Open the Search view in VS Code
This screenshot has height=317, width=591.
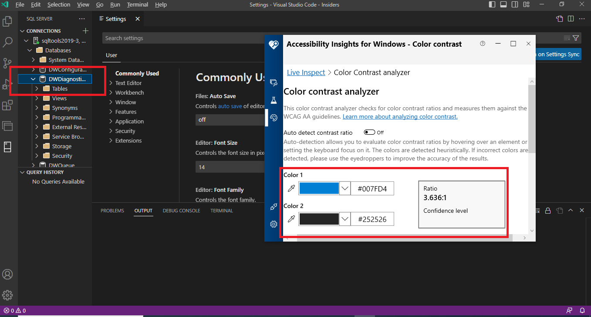point(7,42)
